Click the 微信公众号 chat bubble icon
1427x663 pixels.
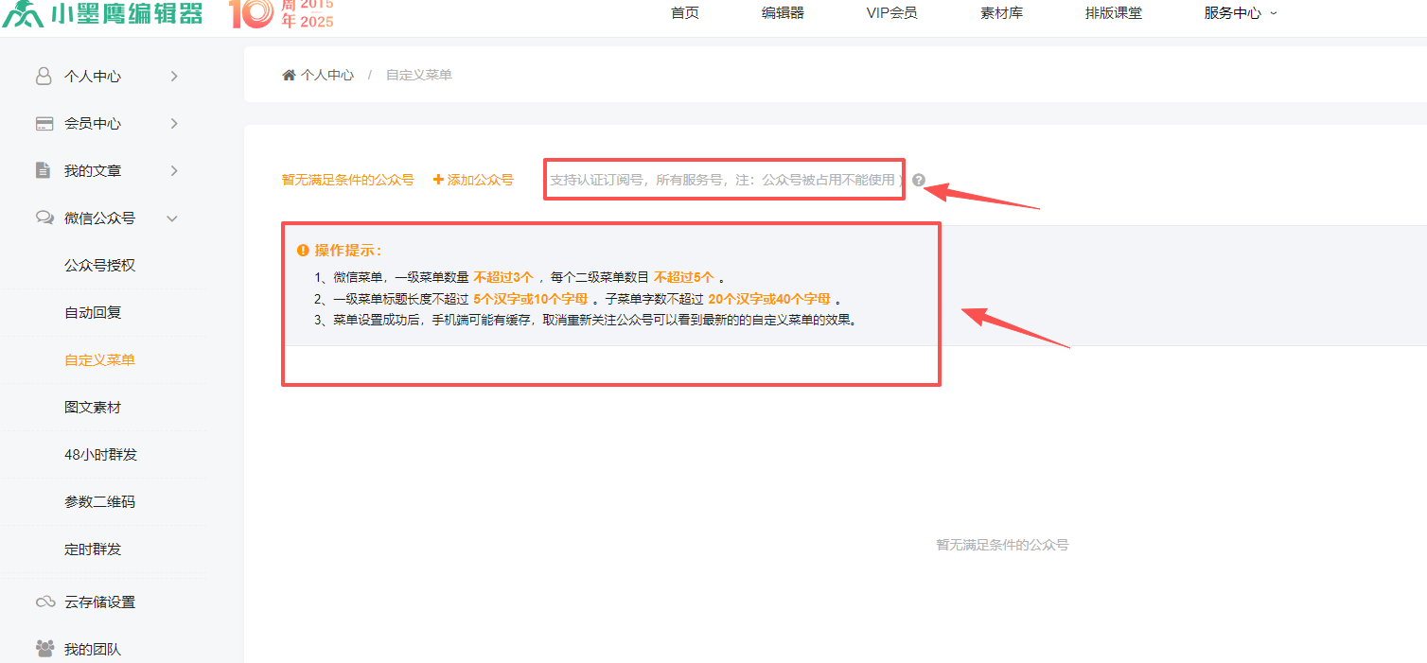[x=44, y=218]
